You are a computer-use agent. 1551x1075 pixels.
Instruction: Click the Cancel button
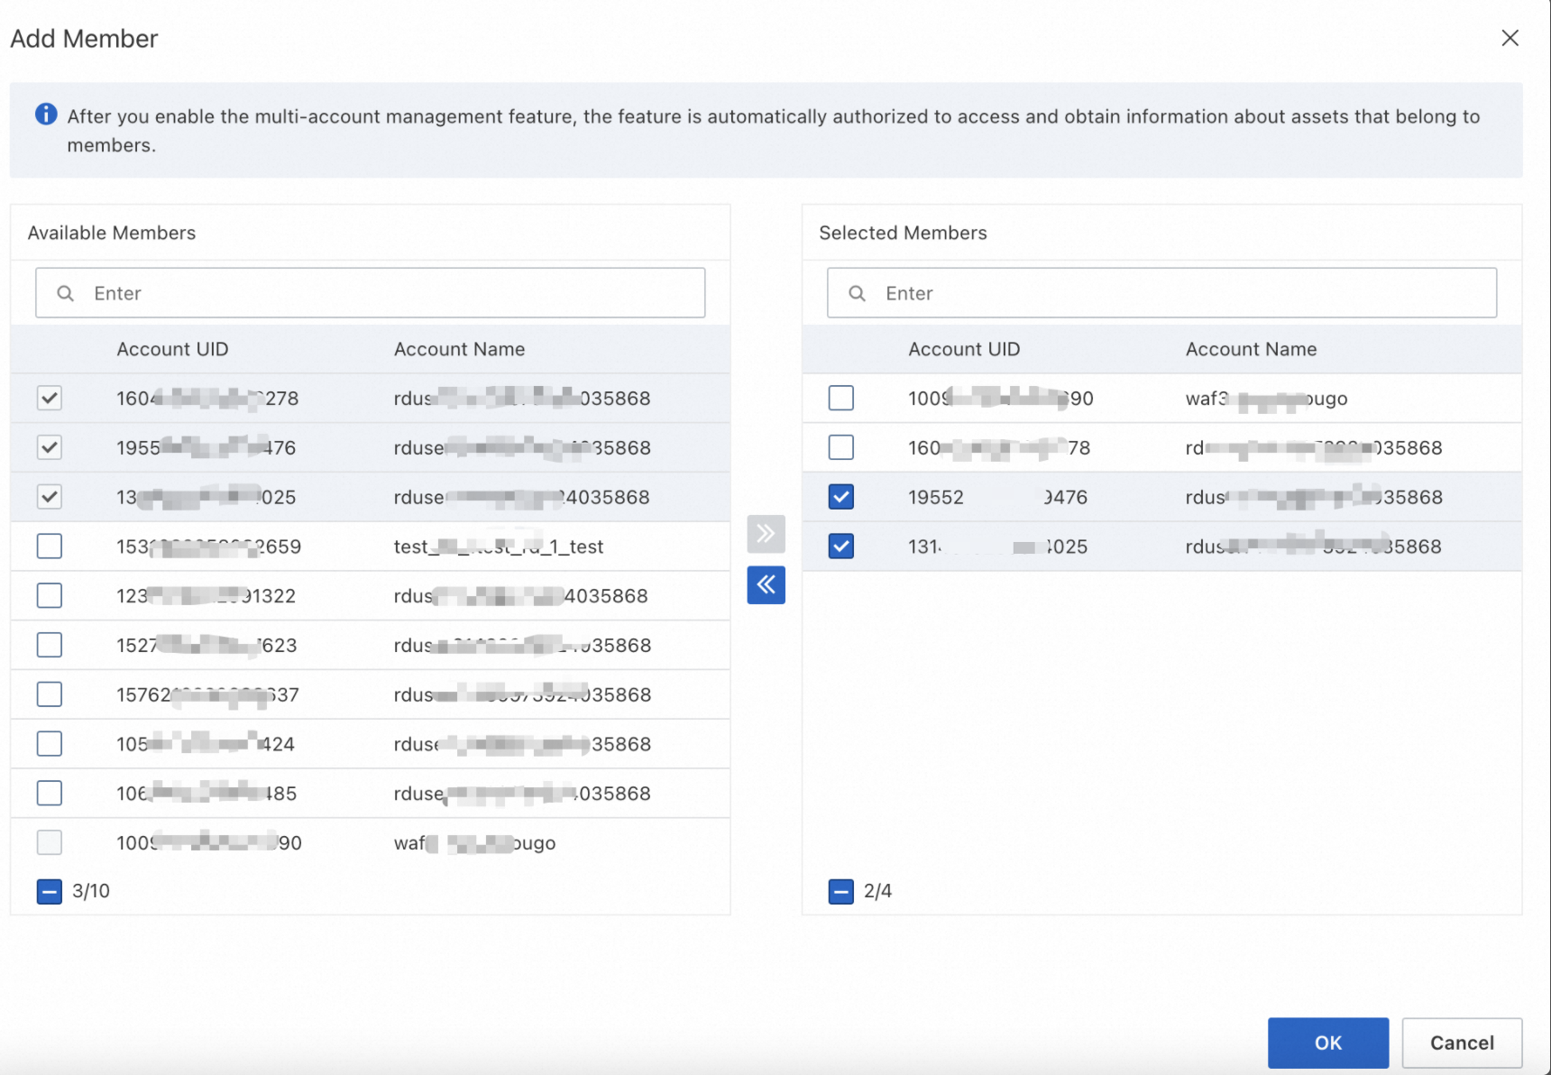(x=1462, y=1043)
